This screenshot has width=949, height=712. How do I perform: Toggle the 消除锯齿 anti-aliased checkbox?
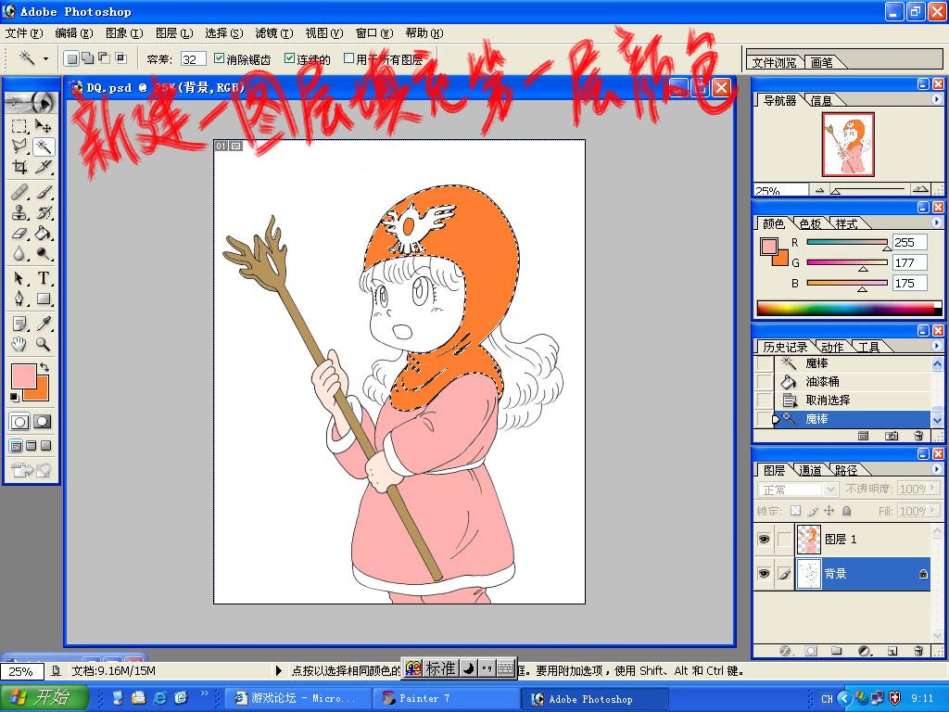click(x=219, y=58)
